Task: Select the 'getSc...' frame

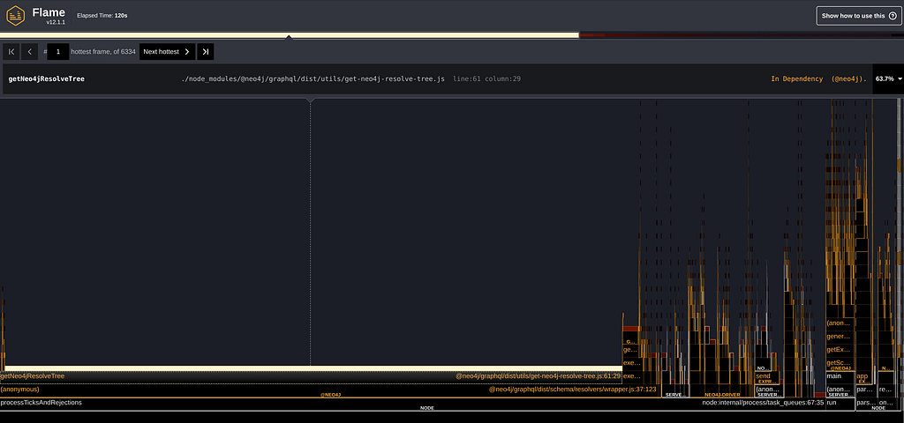Action: [840, 363]
